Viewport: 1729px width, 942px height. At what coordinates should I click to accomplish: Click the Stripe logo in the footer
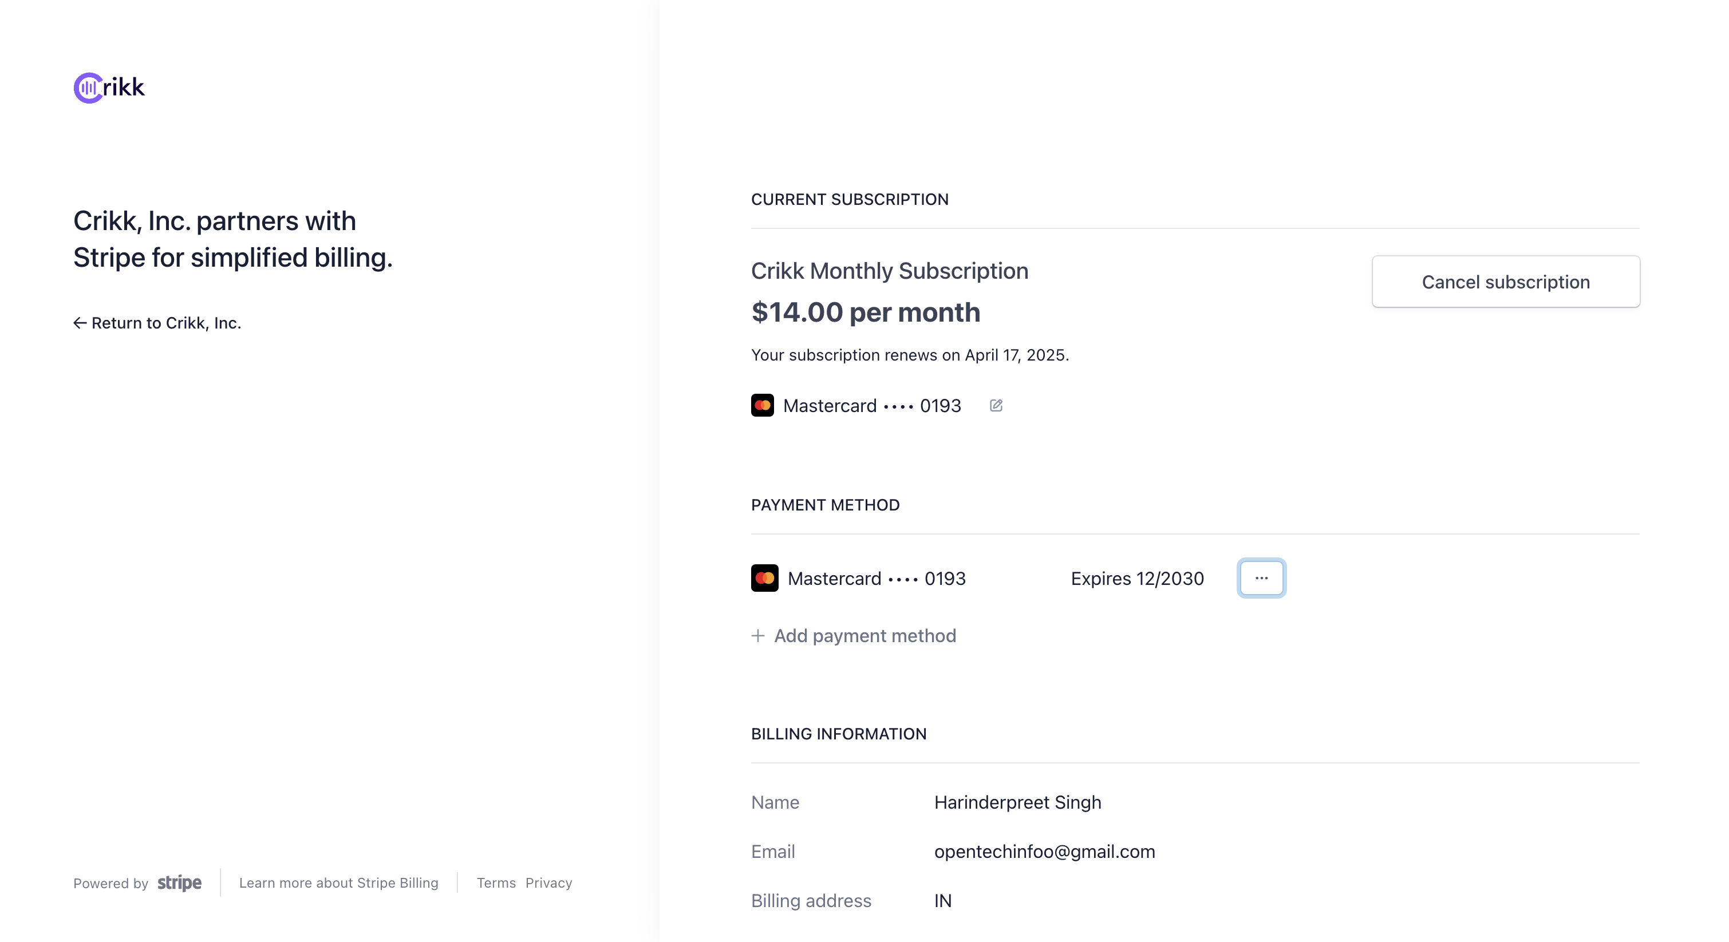(x=179, y=882)
